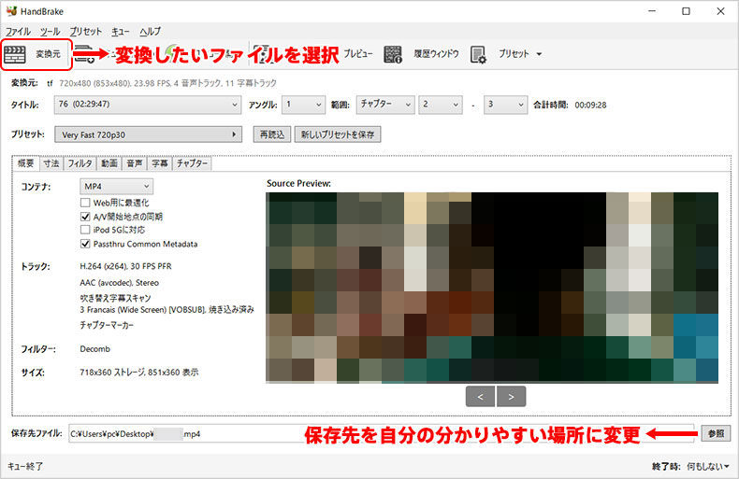The height and width of the screenshot is (479, 739).
Task: Open the 履歴ウィンドウ activity log icon
Action: (x=394, y=54)
